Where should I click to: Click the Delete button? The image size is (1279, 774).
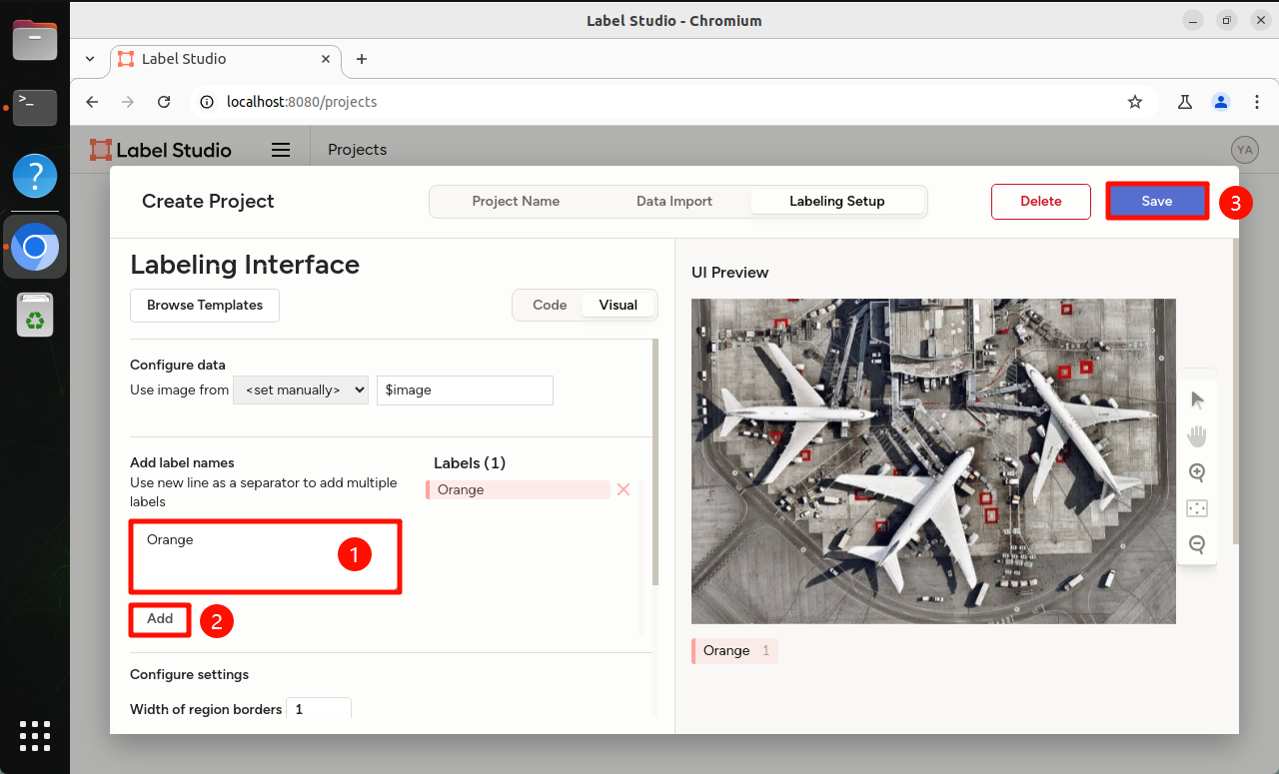click(1041, 202)
